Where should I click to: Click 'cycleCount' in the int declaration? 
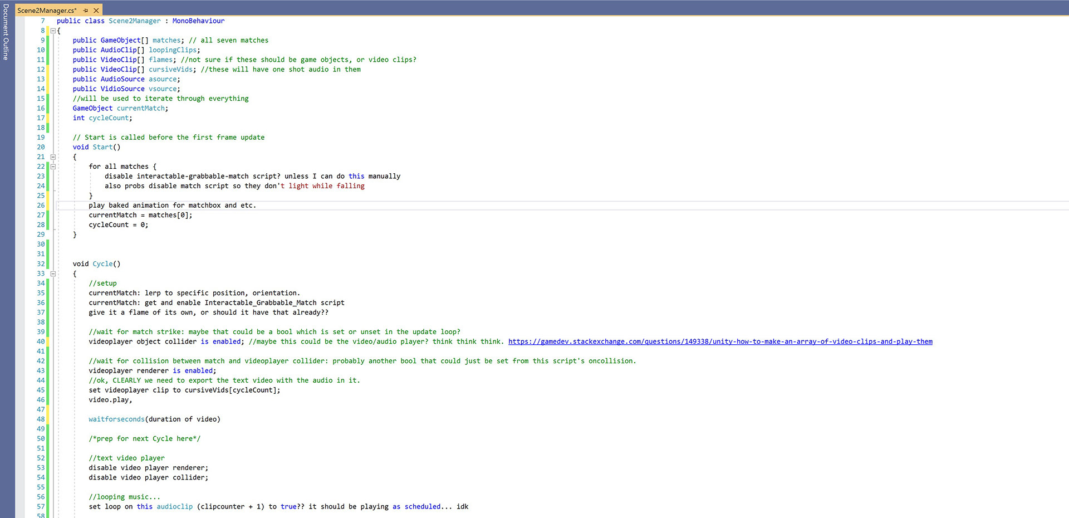tap(109, 118)
